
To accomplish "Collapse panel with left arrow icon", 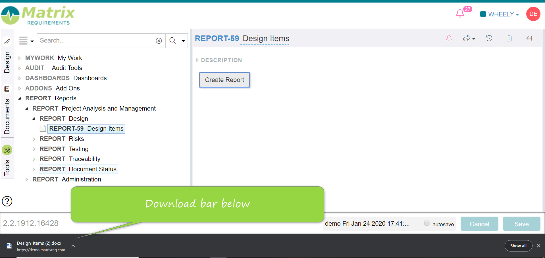I will point(529,38).
